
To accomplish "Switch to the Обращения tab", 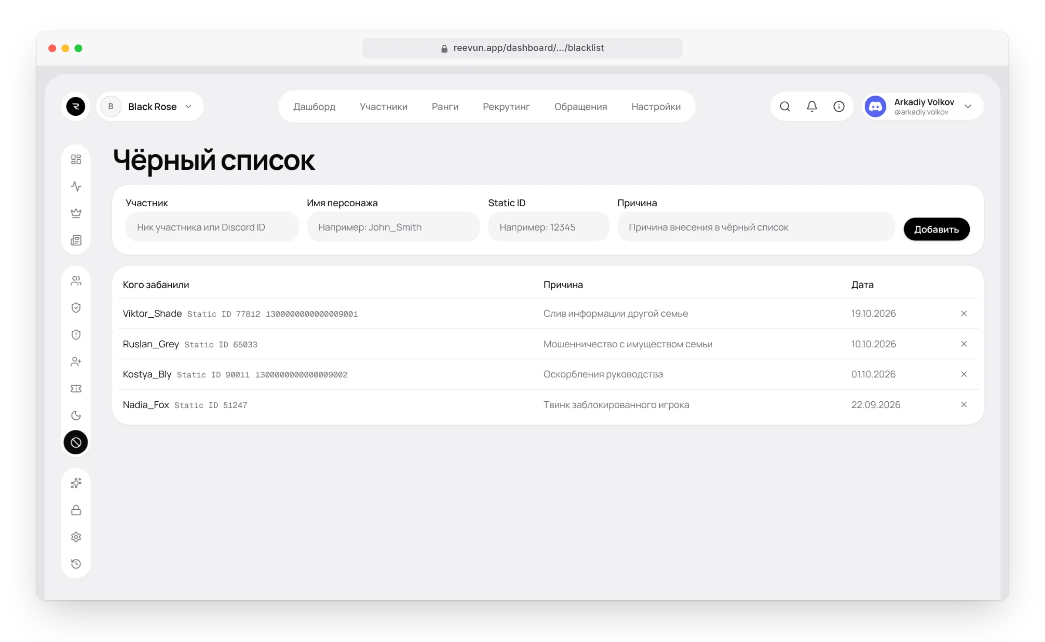I will 580,107.
